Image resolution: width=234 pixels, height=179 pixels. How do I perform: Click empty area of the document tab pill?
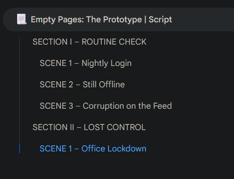(203, 19)
